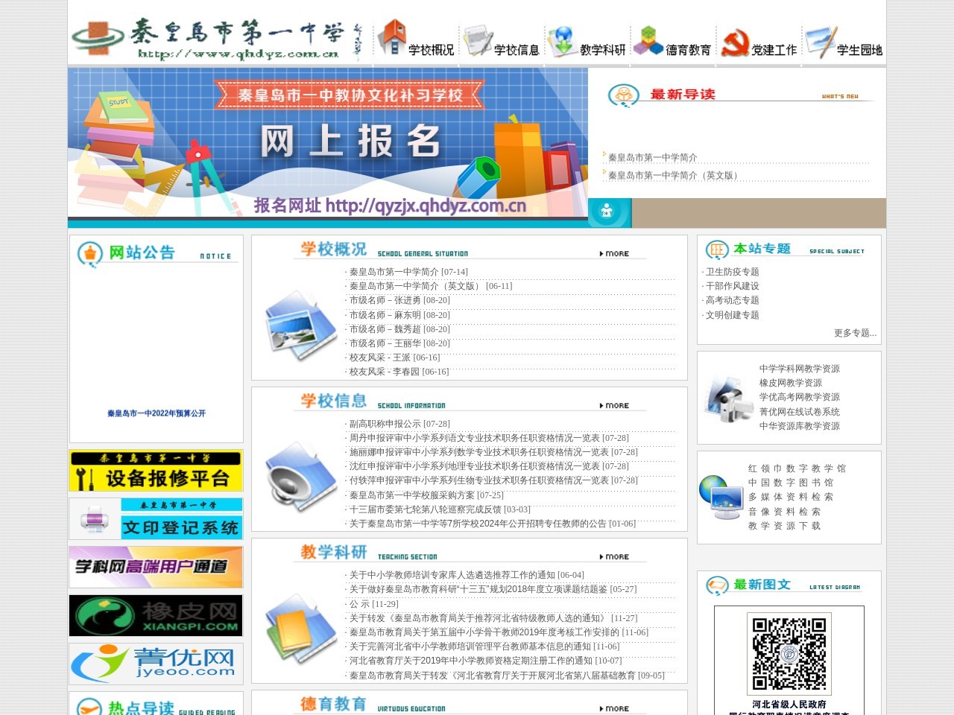
Task: Open 菁优网在线试卷系统 link
Action: point(800,412)
